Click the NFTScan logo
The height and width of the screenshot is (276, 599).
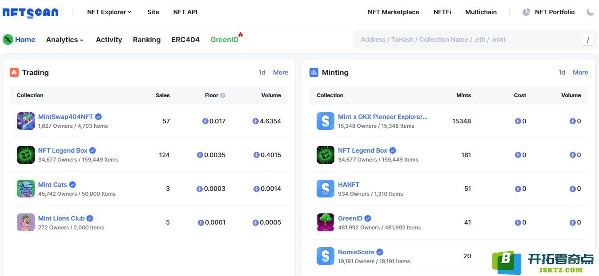coord(30,12)
